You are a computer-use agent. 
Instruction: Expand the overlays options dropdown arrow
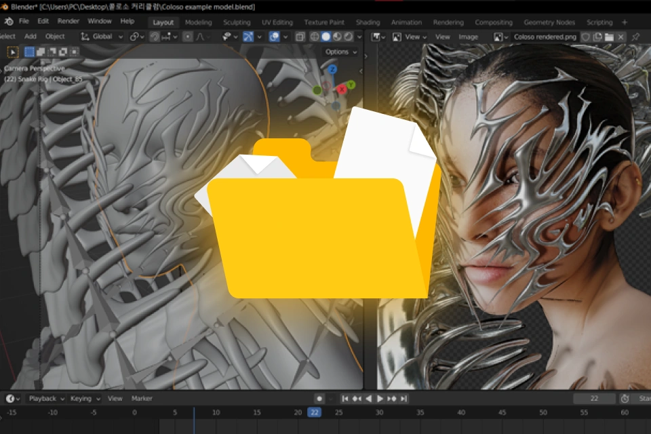(285, 37)
